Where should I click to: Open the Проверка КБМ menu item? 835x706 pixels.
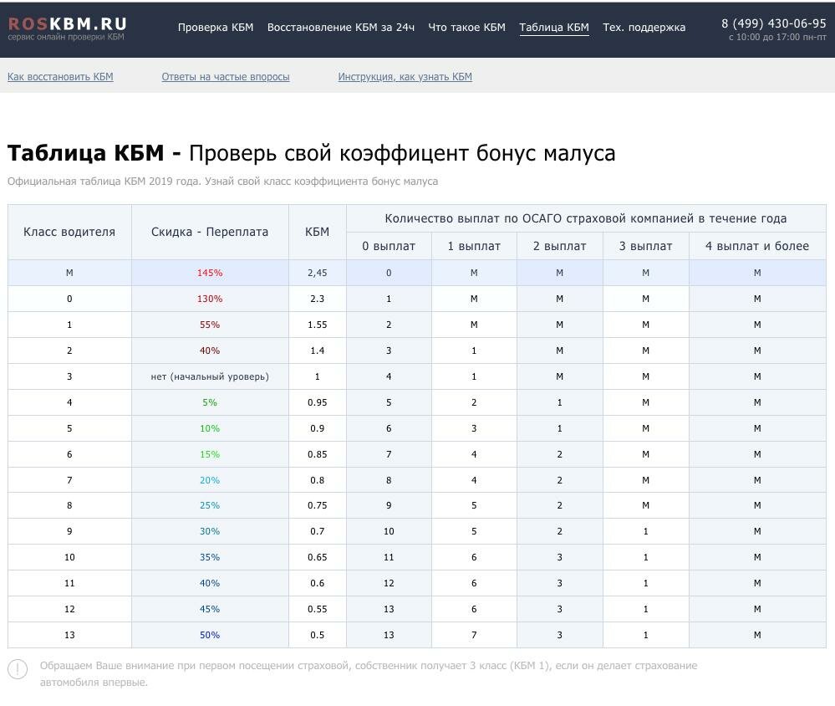(x=215, y=28)
